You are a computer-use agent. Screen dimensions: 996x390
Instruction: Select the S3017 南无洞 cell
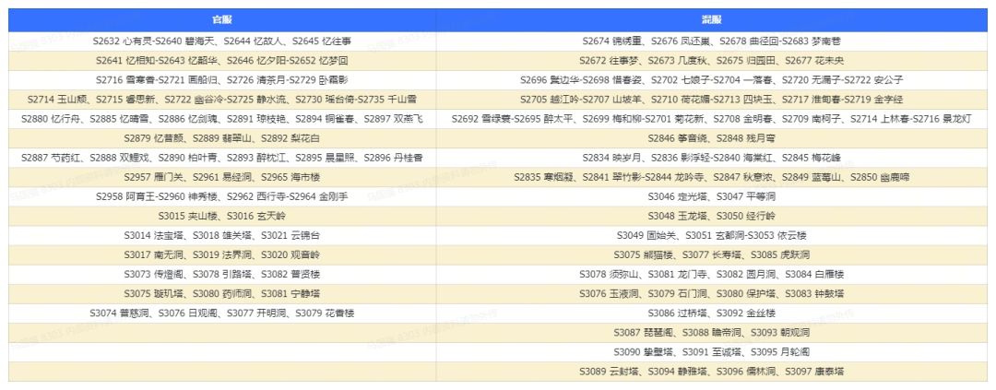tap(221, 255)
